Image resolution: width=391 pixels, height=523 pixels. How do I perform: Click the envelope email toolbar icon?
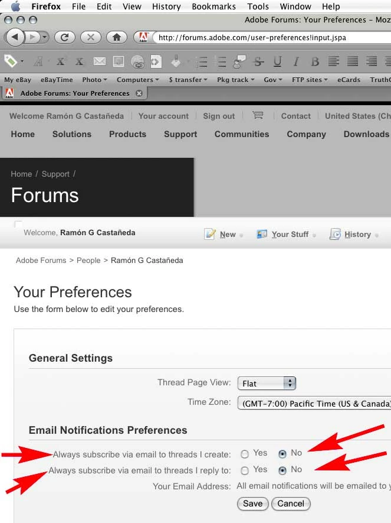click(x=100, y=61)
